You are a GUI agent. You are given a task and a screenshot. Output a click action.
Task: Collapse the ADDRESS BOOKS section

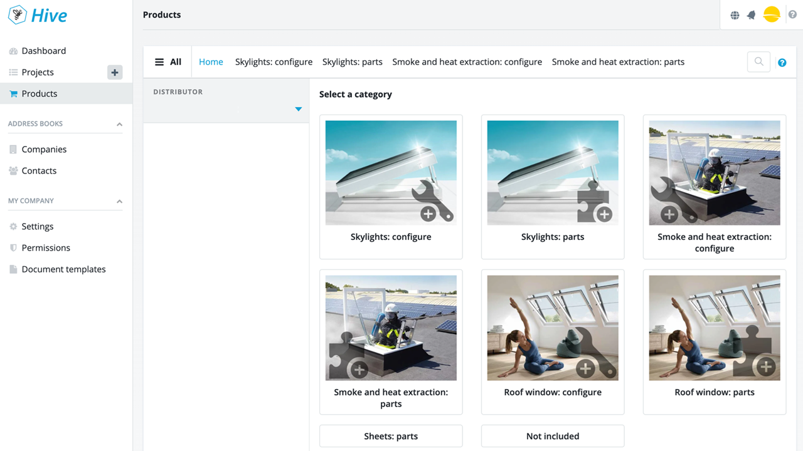(119, 123)
